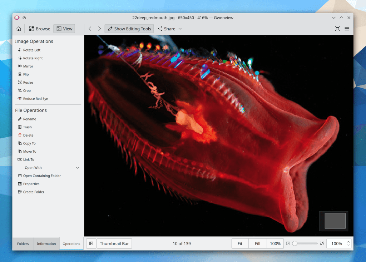Click the zoom slider handle
366x262 pixels.
pos(295,244)
